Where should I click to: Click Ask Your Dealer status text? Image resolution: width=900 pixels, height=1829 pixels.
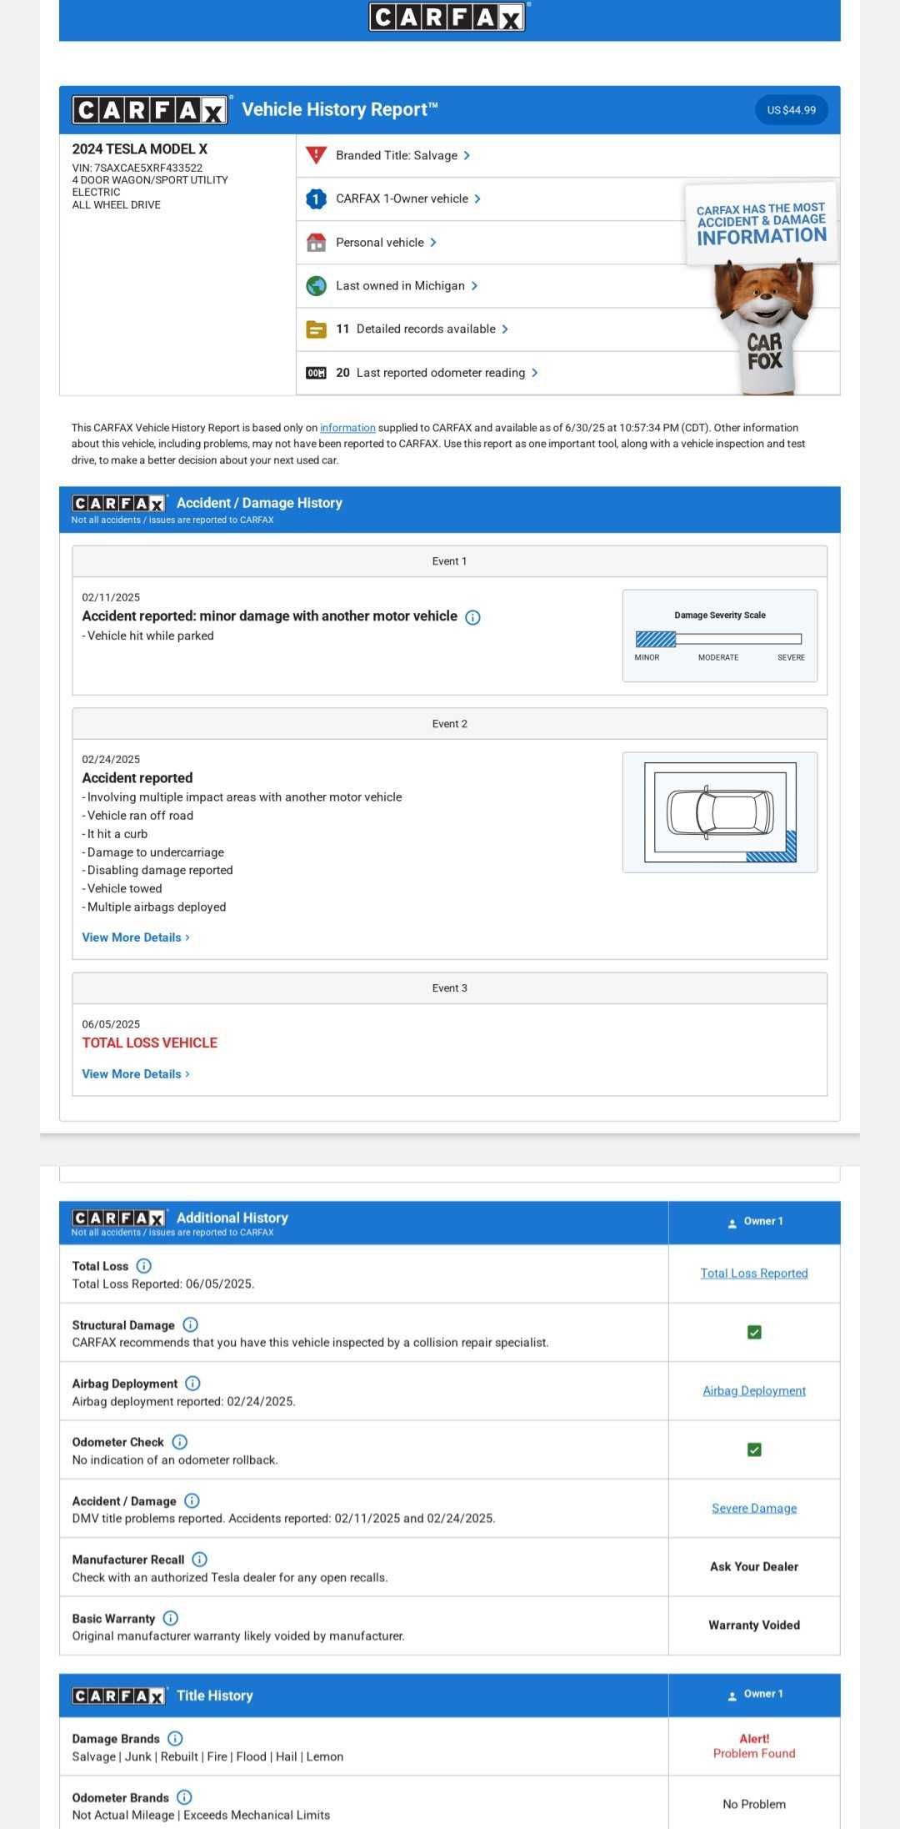754,1567
